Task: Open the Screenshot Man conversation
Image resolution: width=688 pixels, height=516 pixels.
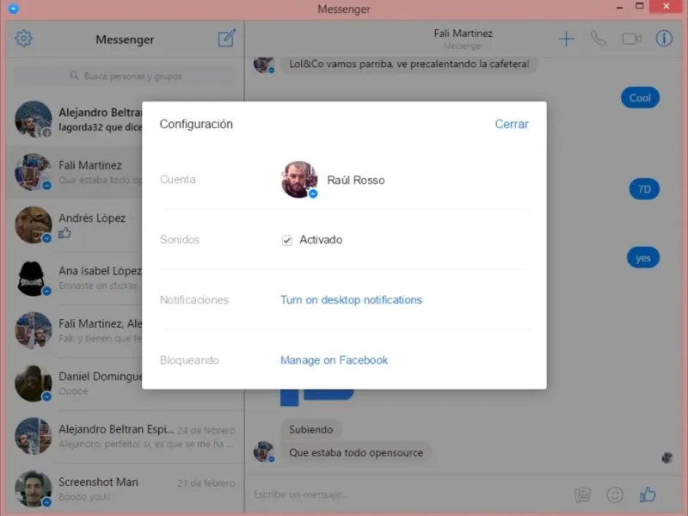Action: pos(125,488)
